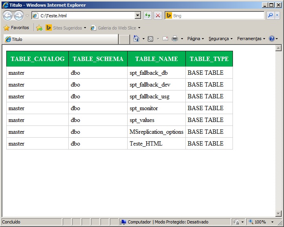Screen dimensions: 284x227
Task: Click Add to Favorites bar star icon
Action: pyautogui.click(x=39, y=28)
